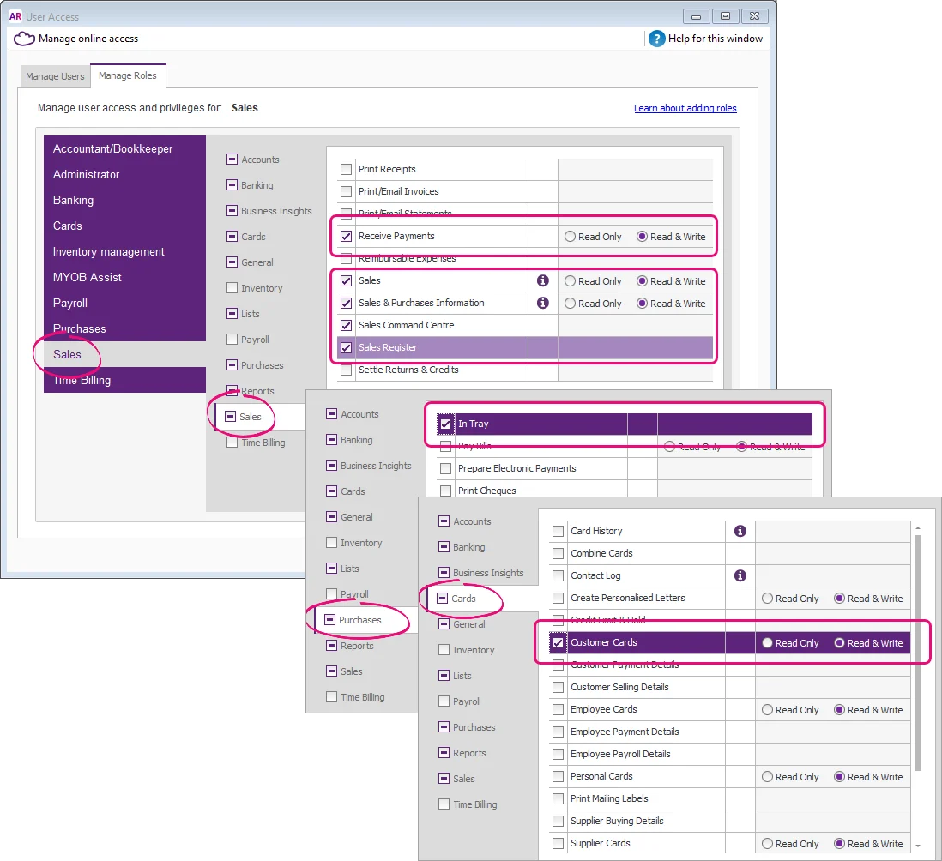Tick the Print/Email Invoices checkbox
The width and height of the screenshot is (942, 861).
pyautogui.click(x=346, y=191)
